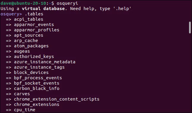This screenshot has width=192, height=113.
Task: Click bpf_socket_events in the list
Action: click(37, 83)
